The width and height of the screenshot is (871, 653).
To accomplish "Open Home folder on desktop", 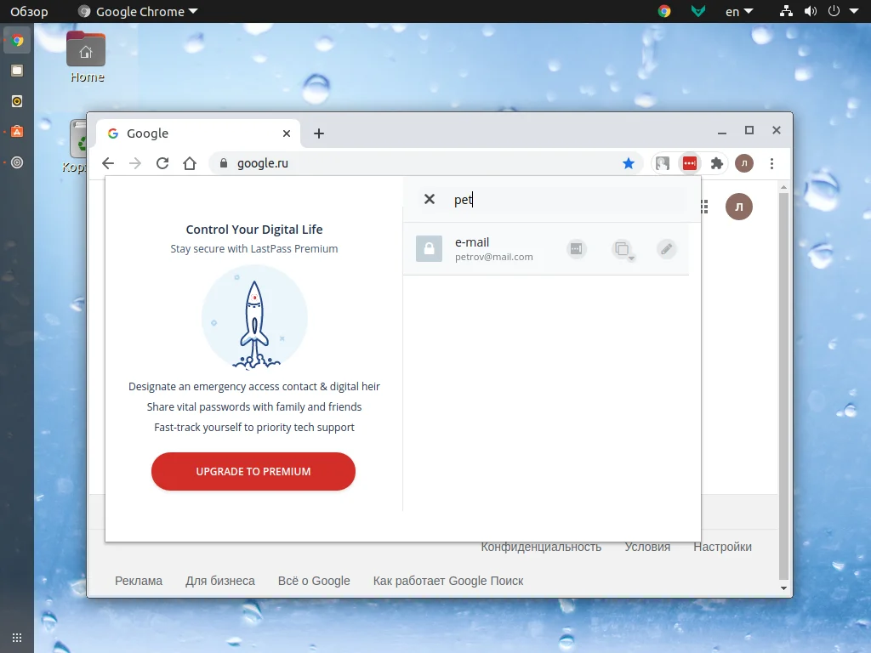I will [86, 57].
